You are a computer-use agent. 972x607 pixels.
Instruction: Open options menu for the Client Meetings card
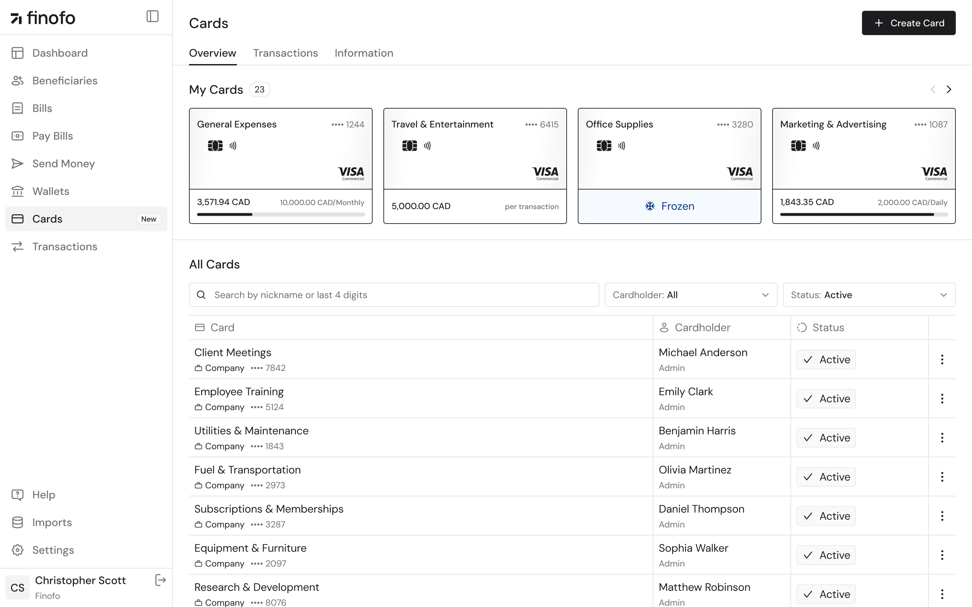(942, 359)
